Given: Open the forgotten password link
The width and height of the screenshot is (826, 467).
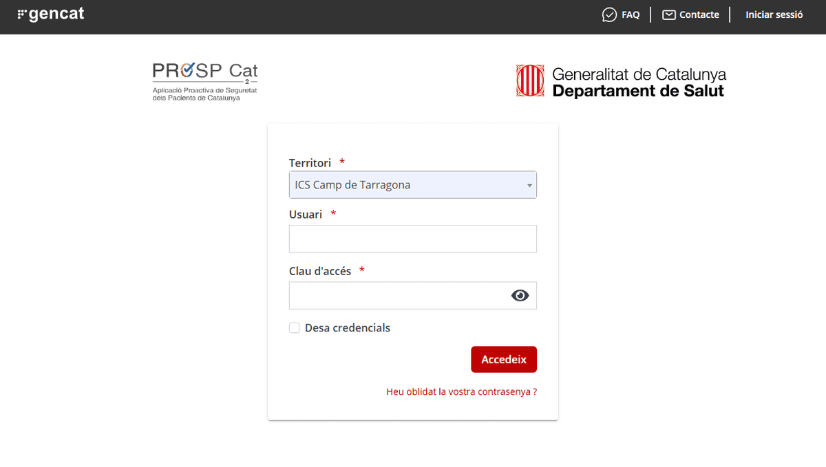Looking at the screenshot, I should pos(461,391).
